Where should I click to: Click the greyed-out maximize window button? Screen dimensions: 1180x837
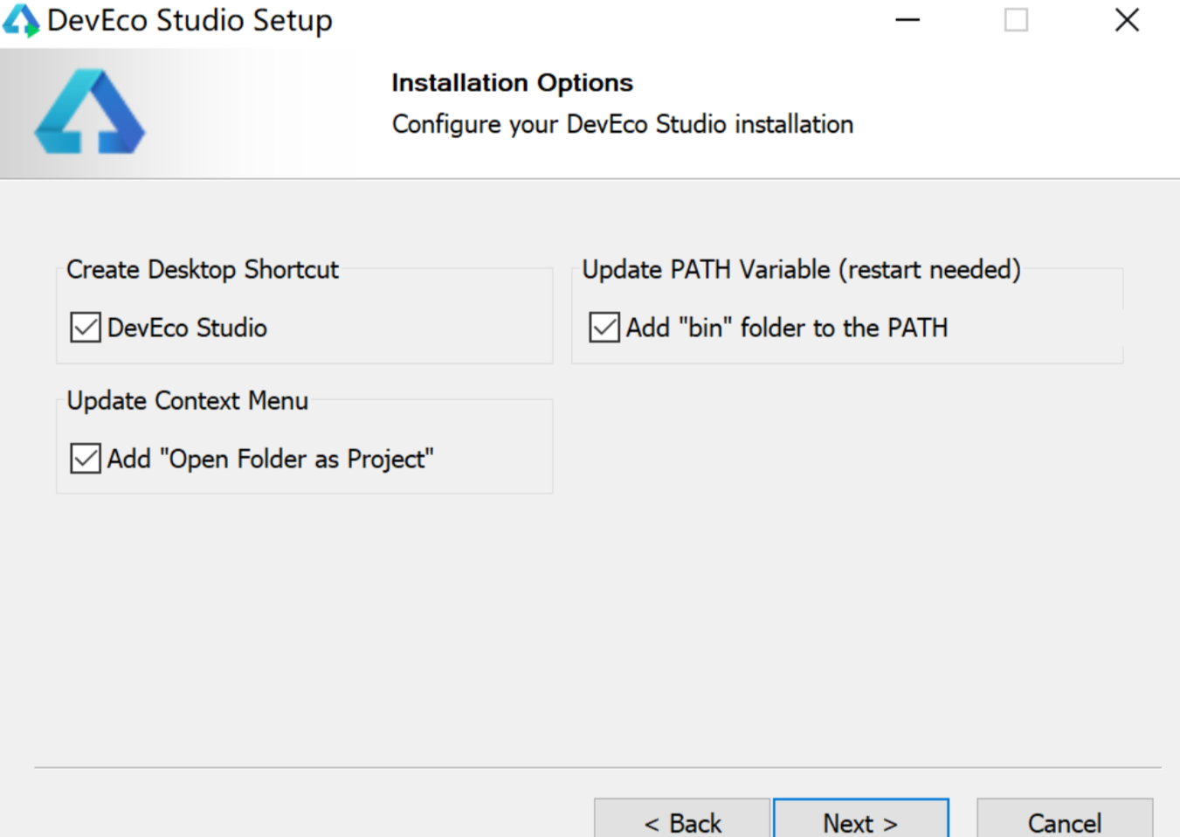pyautogui.click(x=1016, y=20)
